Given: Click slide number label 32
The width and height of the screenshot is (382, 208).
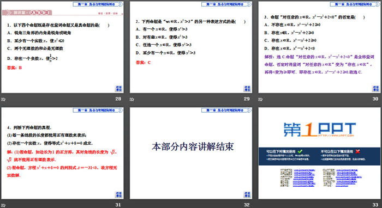Looking at the screenshot, I should [247, 205].
